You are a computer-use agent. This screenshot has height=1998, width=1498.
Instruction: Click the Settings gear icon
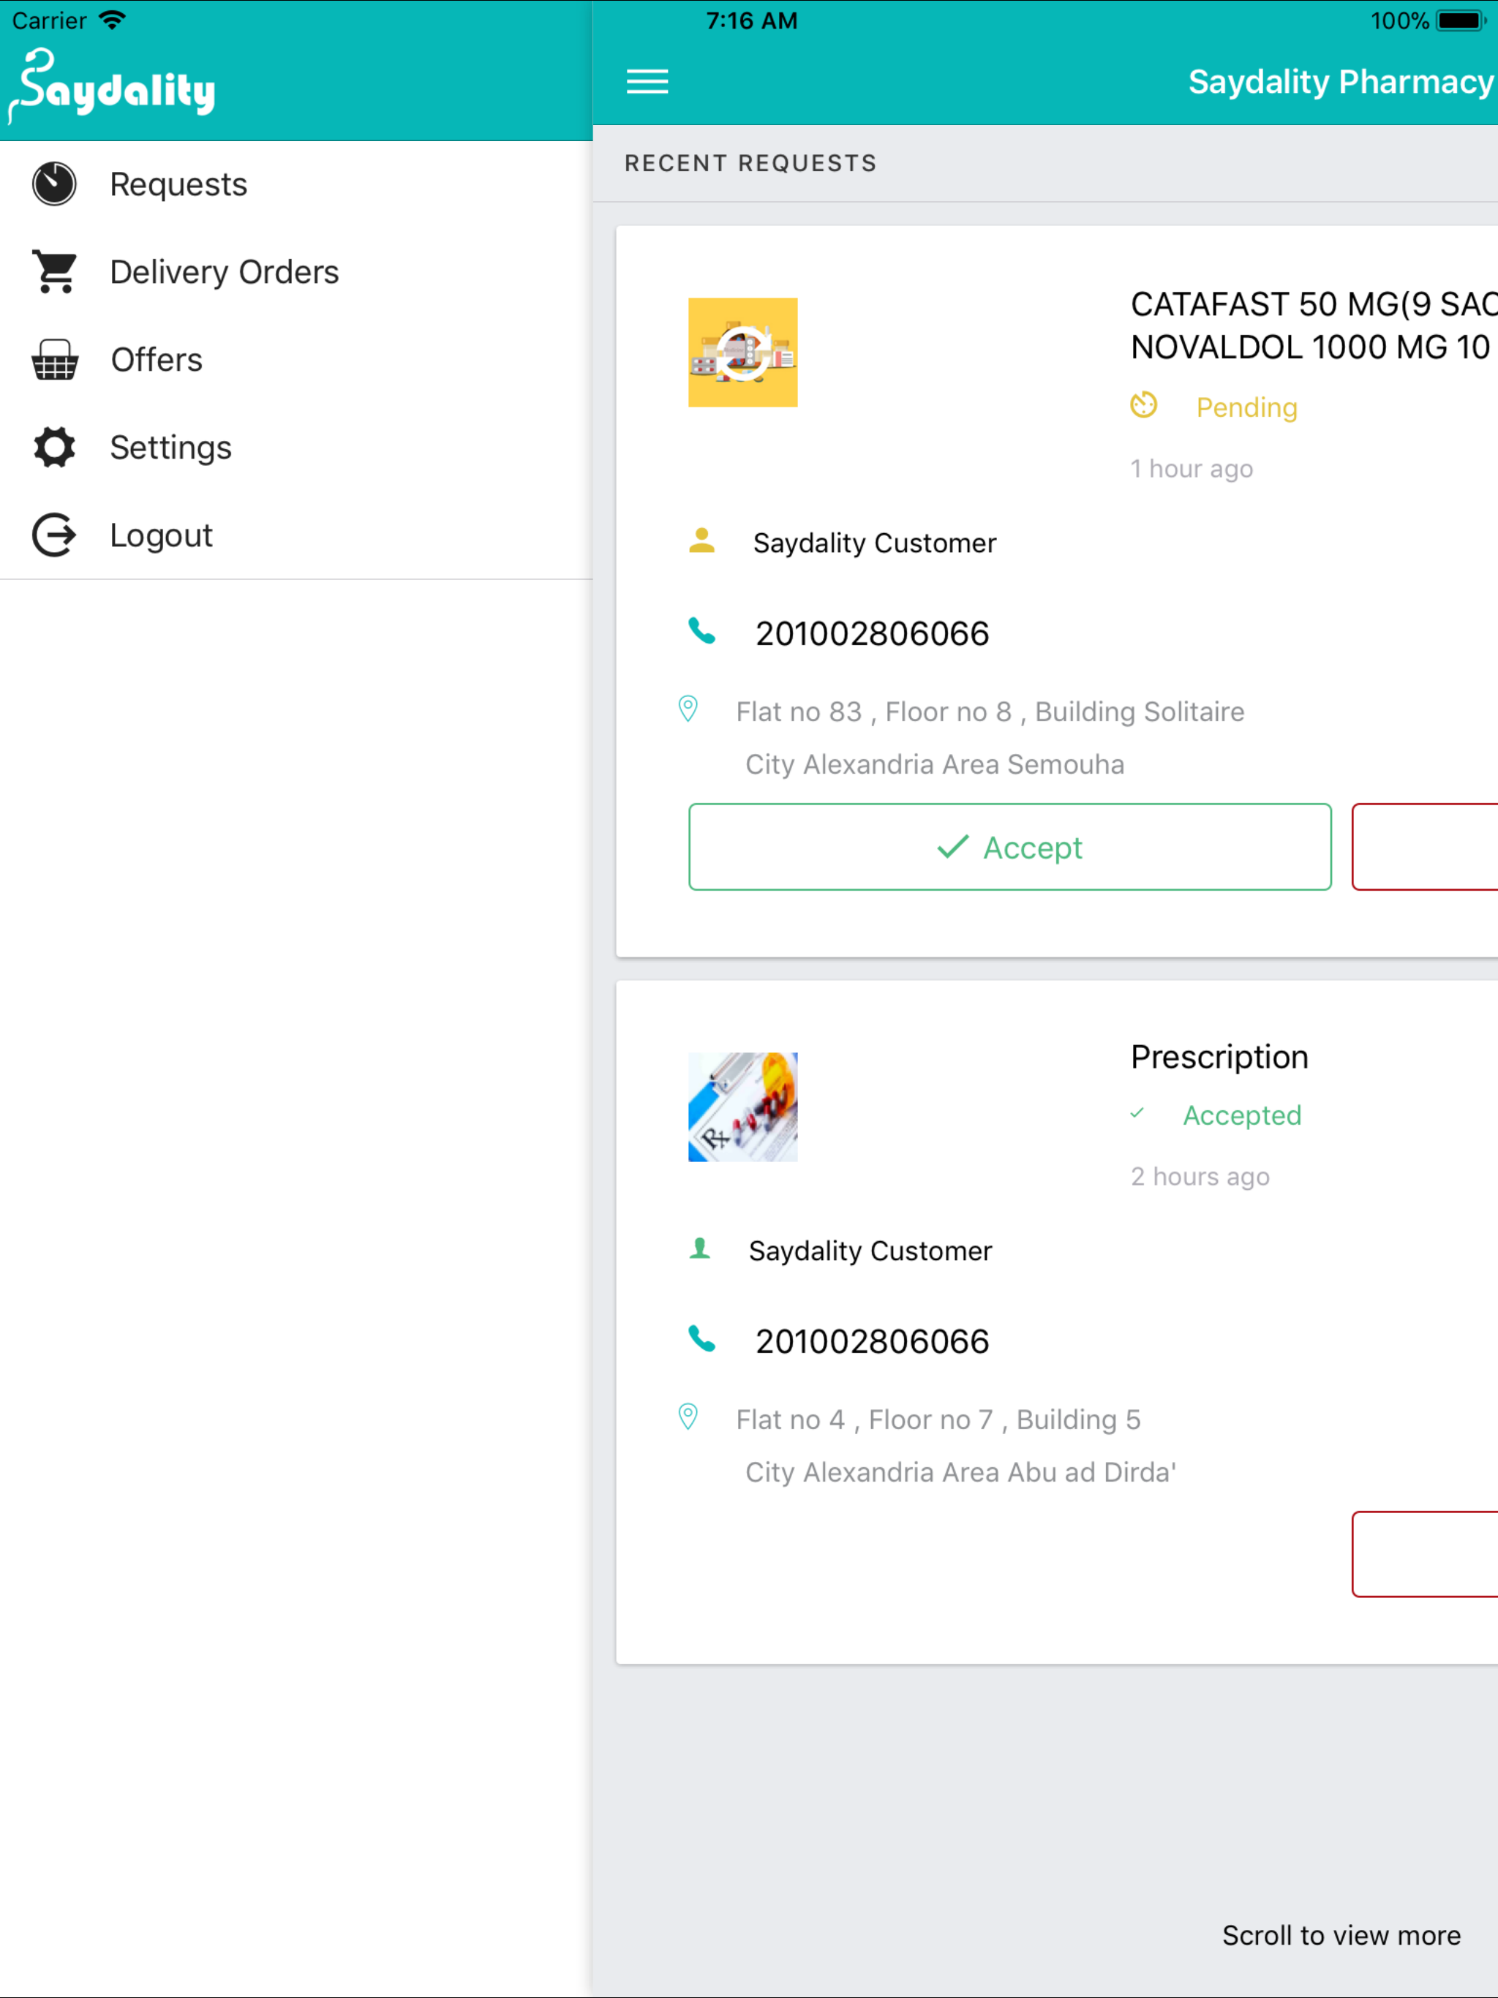click(54, 447)
